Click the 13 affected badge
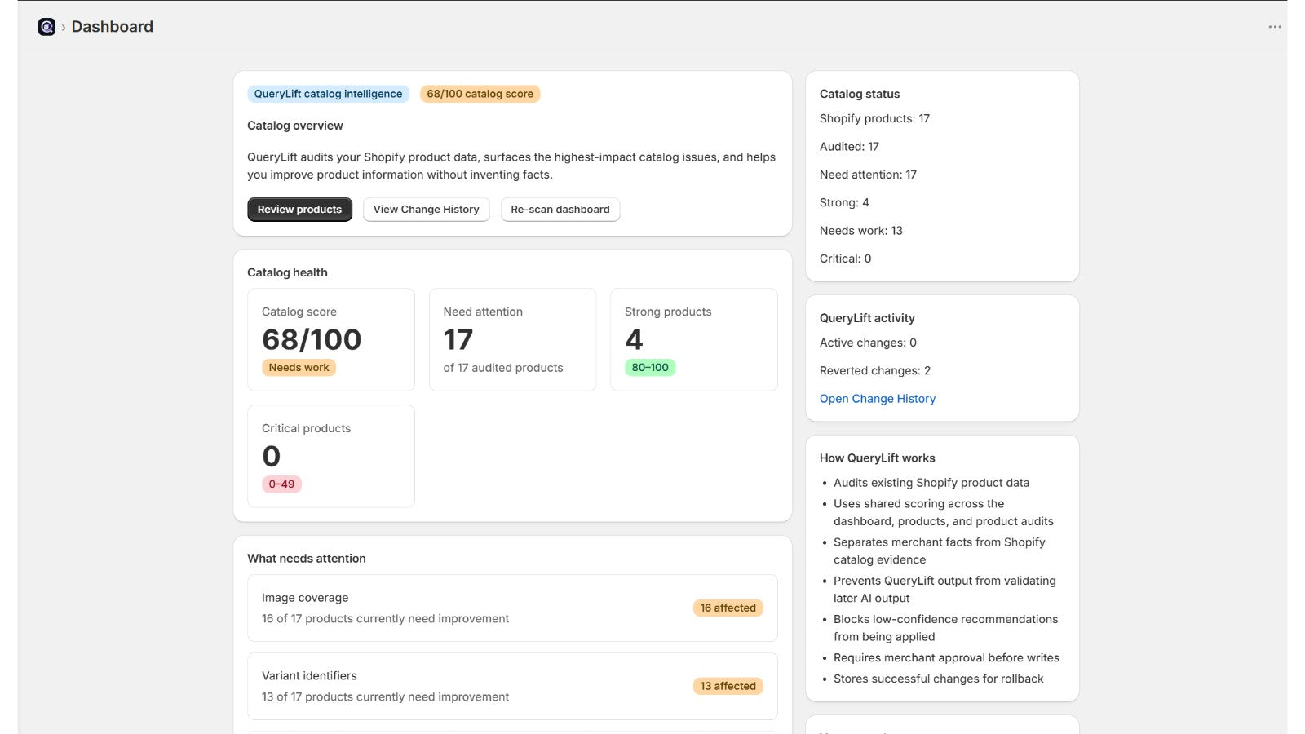 click(728, 686)
